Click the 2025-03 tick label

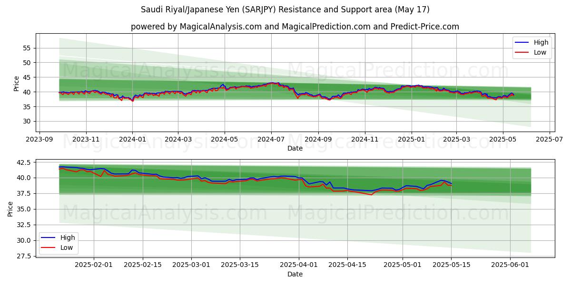click(x=456, y=139)
